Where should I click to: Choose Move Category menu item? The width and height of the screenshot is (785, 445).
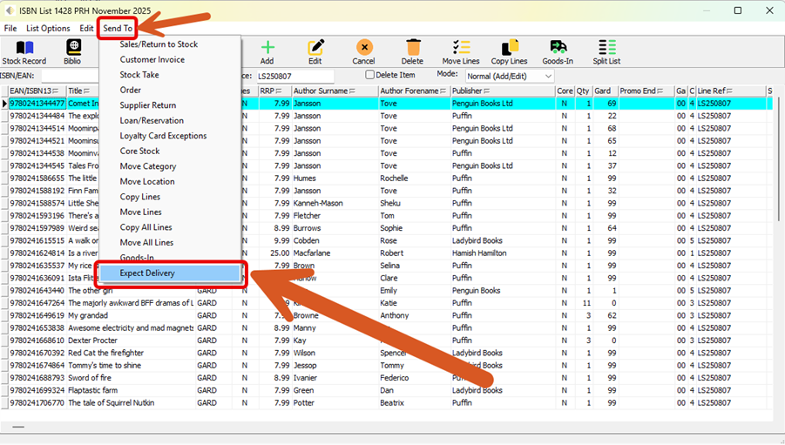pyautogui.click(x=148, y=166)
